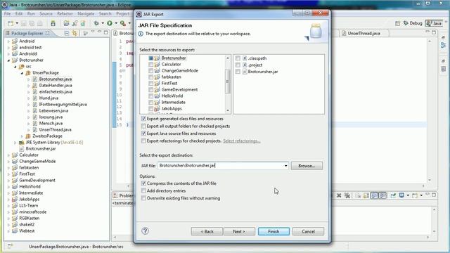Click the < Back button
The image size is (450, 253).
(x=207, y=231)
